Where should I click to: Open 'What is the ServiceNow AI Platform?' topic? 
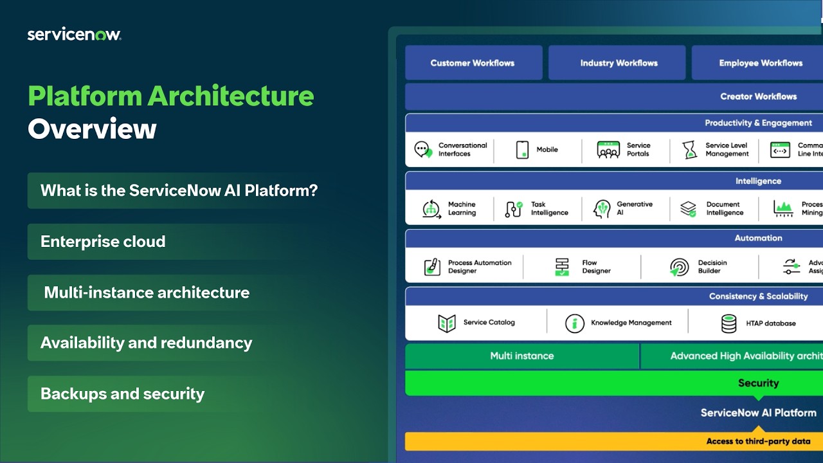pos(177,190)
